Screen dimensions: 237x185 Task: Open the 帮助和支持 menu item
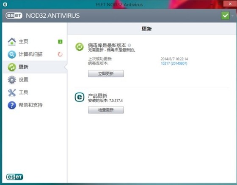(x=35, y=105)
